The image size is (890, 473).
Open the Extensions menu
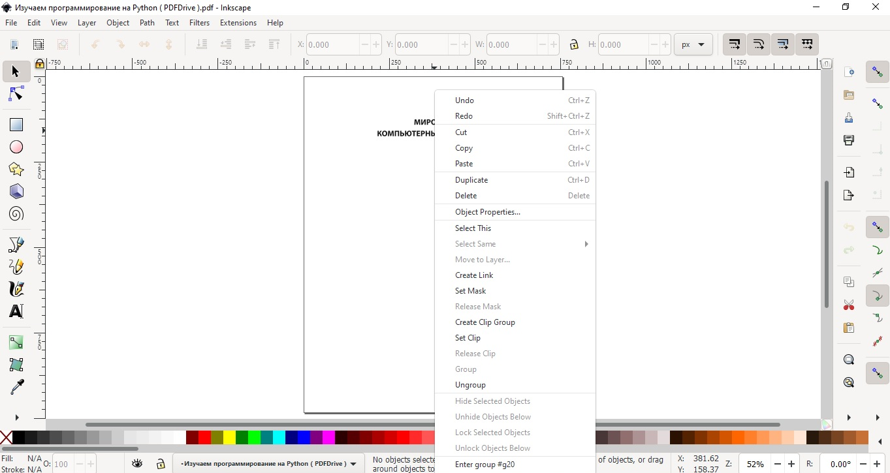click(238, 23)
